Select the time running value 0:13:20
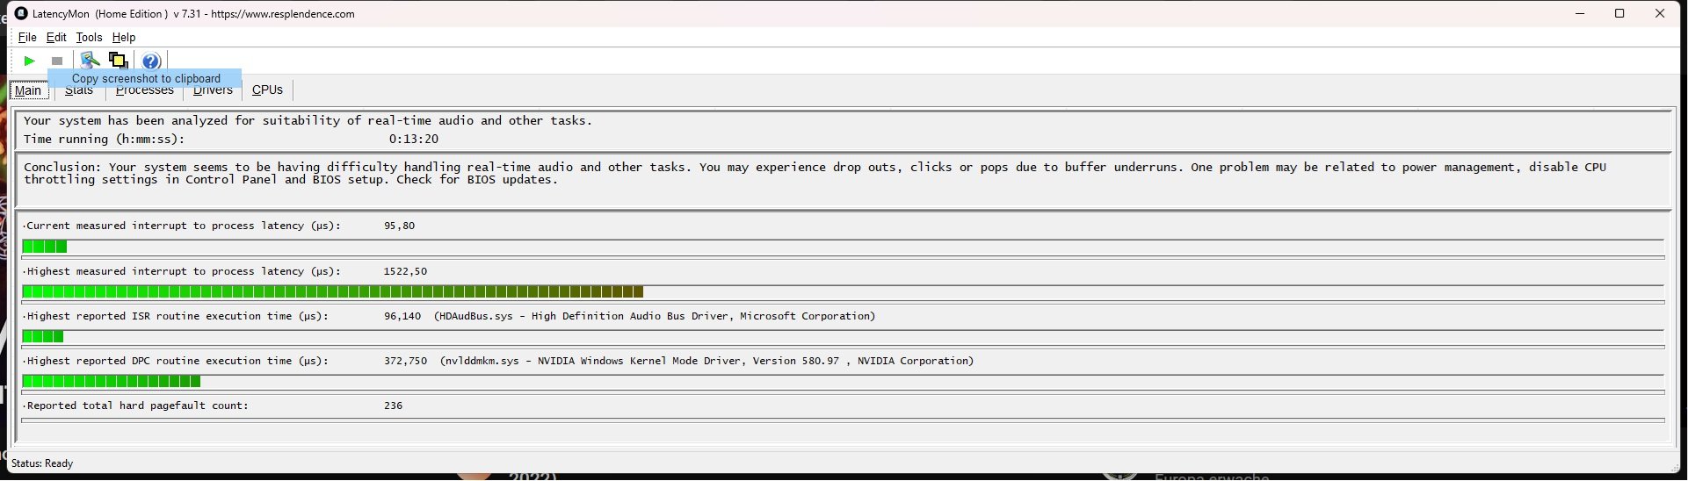The height and width of the screenshot is (481, 1688). [414, 139]
